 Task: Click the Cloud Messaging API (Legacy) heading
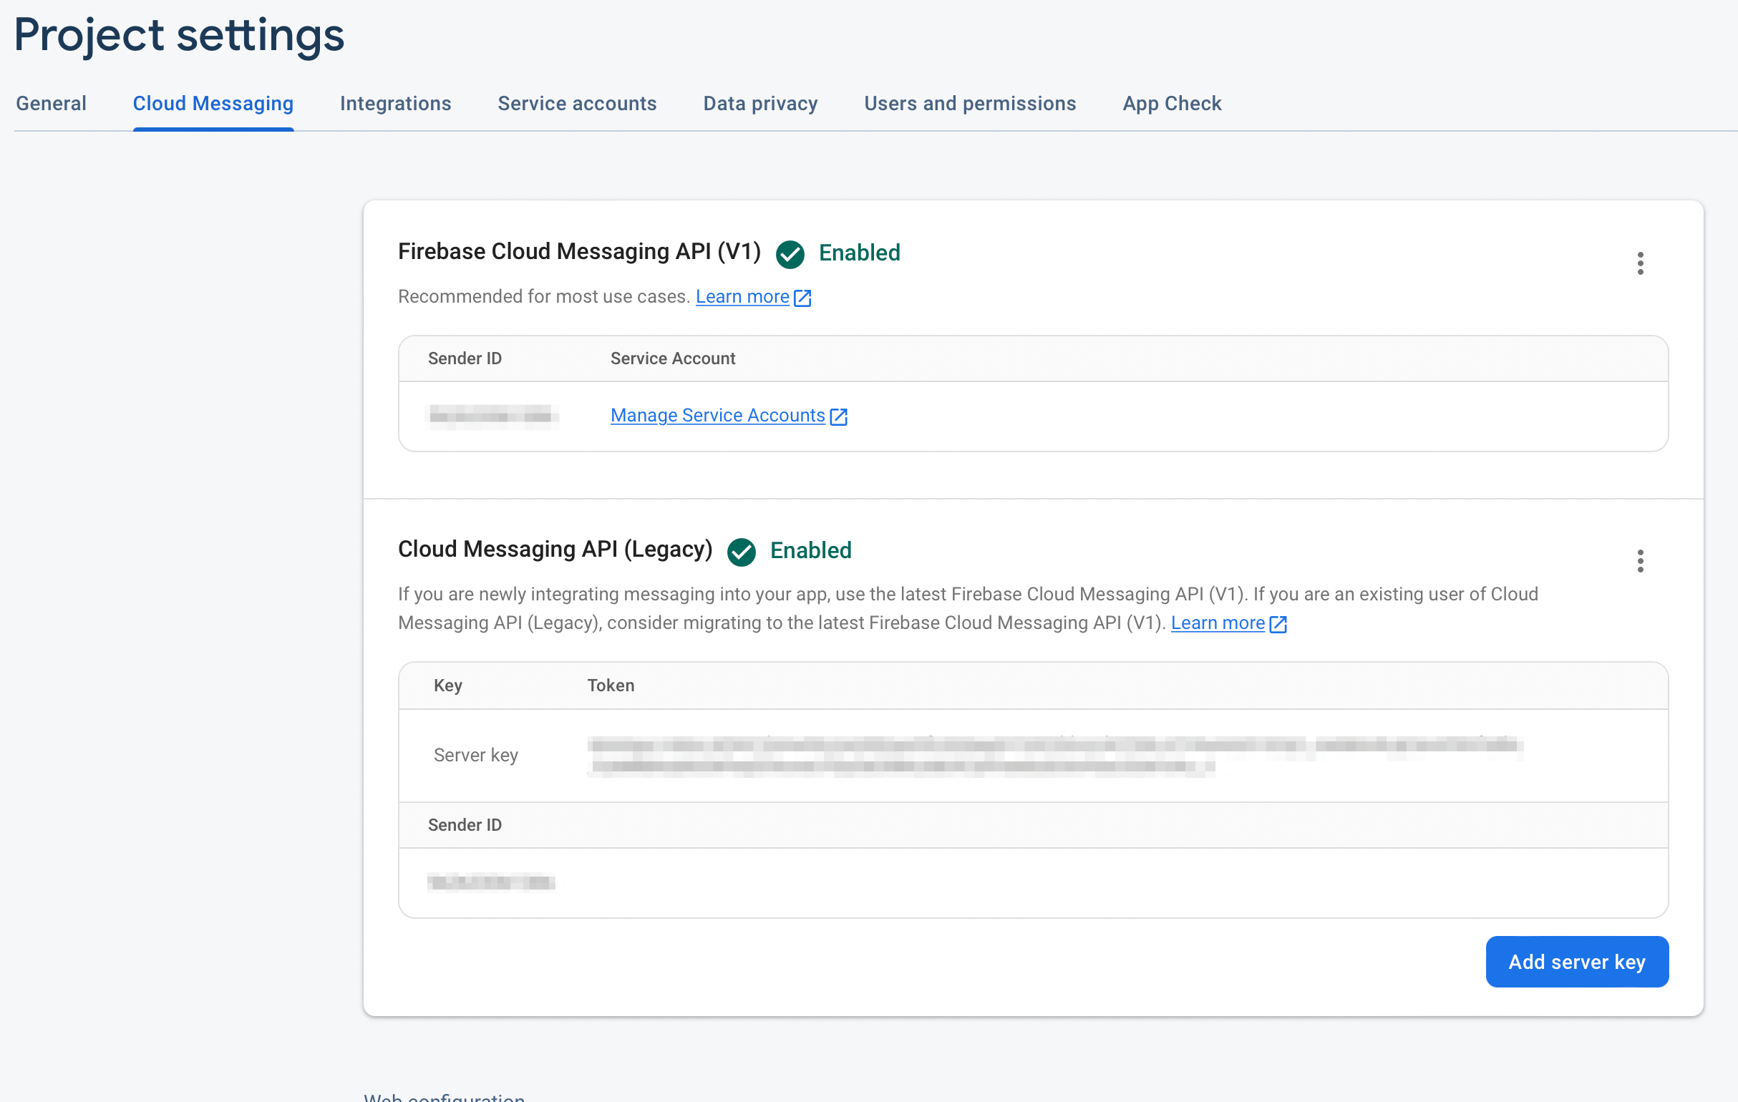(x=555, y=549)
